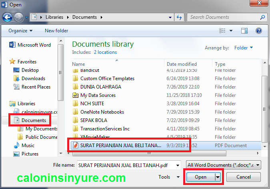Click the horizontal scrollbar of file list
Image resolution: width=270 pixels, height=189 pixels.
pos(149,154)
